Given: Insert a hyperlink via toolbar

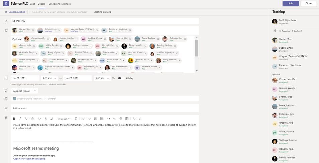Looking at the screenshot, I should pyautogui.click(x=115, y=119).
